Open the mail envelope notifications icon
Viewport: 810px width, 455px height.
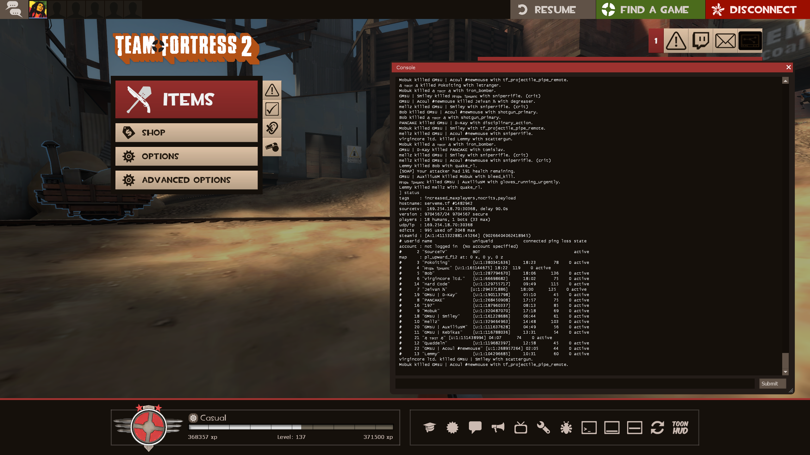pos(725,41)
